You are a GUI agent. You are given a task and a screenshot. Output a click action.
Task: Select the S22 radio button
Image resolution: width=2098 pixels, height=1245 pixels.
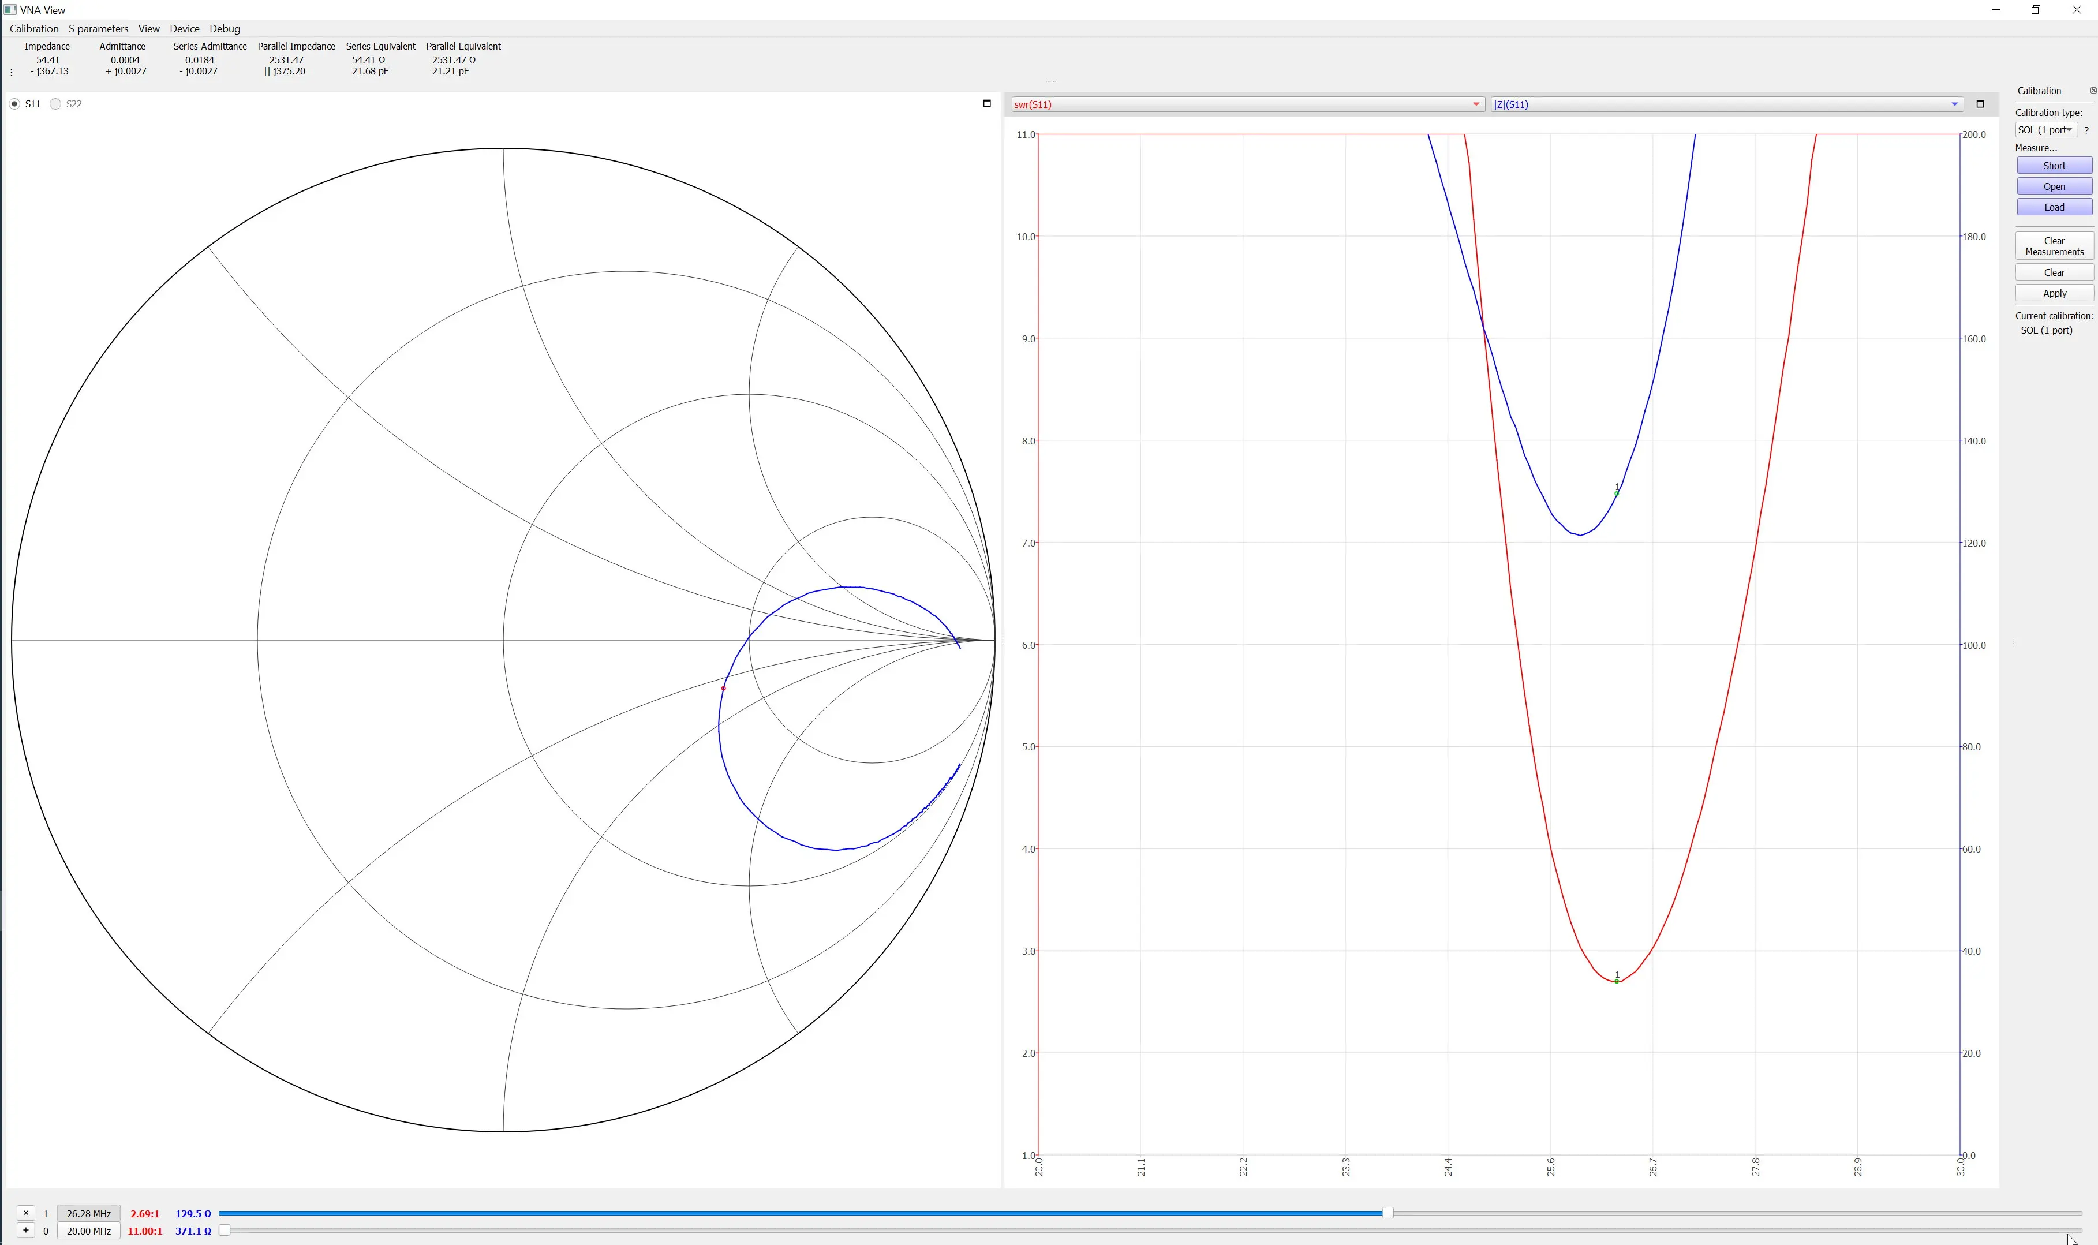[56, 104]
